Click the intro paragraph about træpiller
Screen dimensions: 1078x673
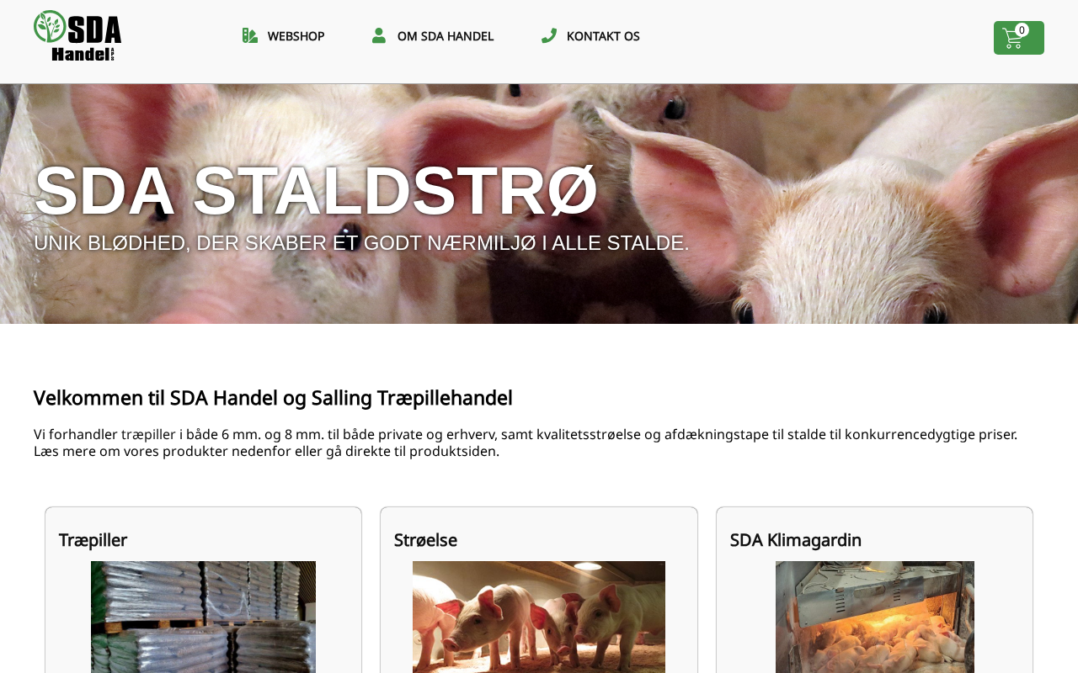[x=526, y=442]
